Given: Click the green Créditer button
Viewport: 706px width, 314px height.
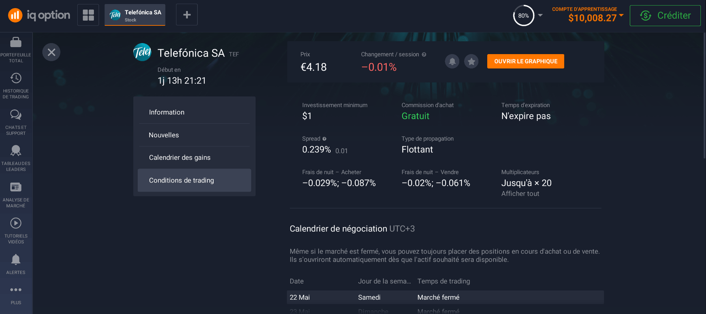Looking at the screenshot, I should [x=665, y=15].
